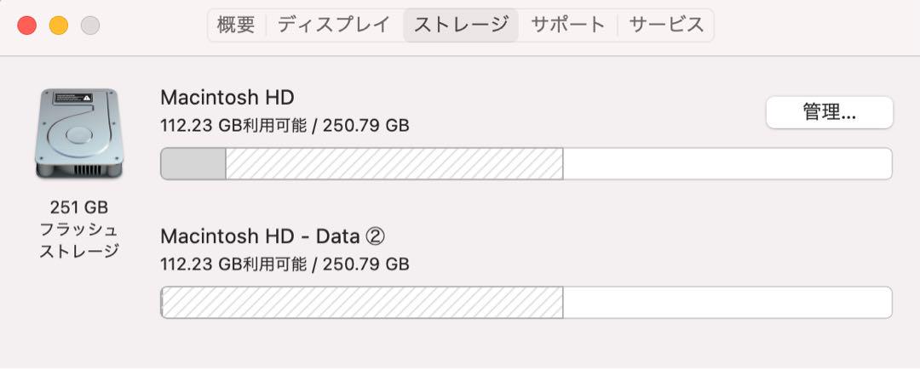Go to the サポート tab

[568, 26]
